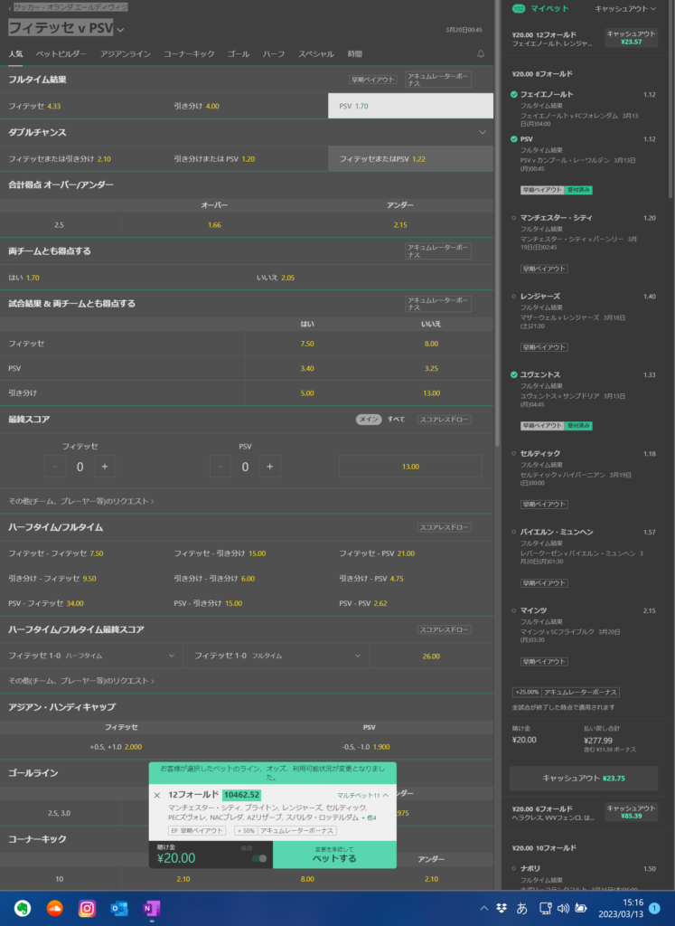Switch to 人気 tab

point(15,53)
